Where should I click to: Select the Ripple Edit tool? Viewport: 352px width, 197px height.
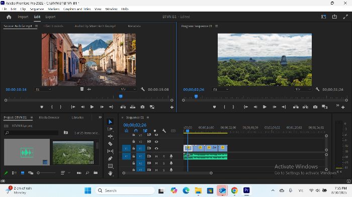coord(110,136)
